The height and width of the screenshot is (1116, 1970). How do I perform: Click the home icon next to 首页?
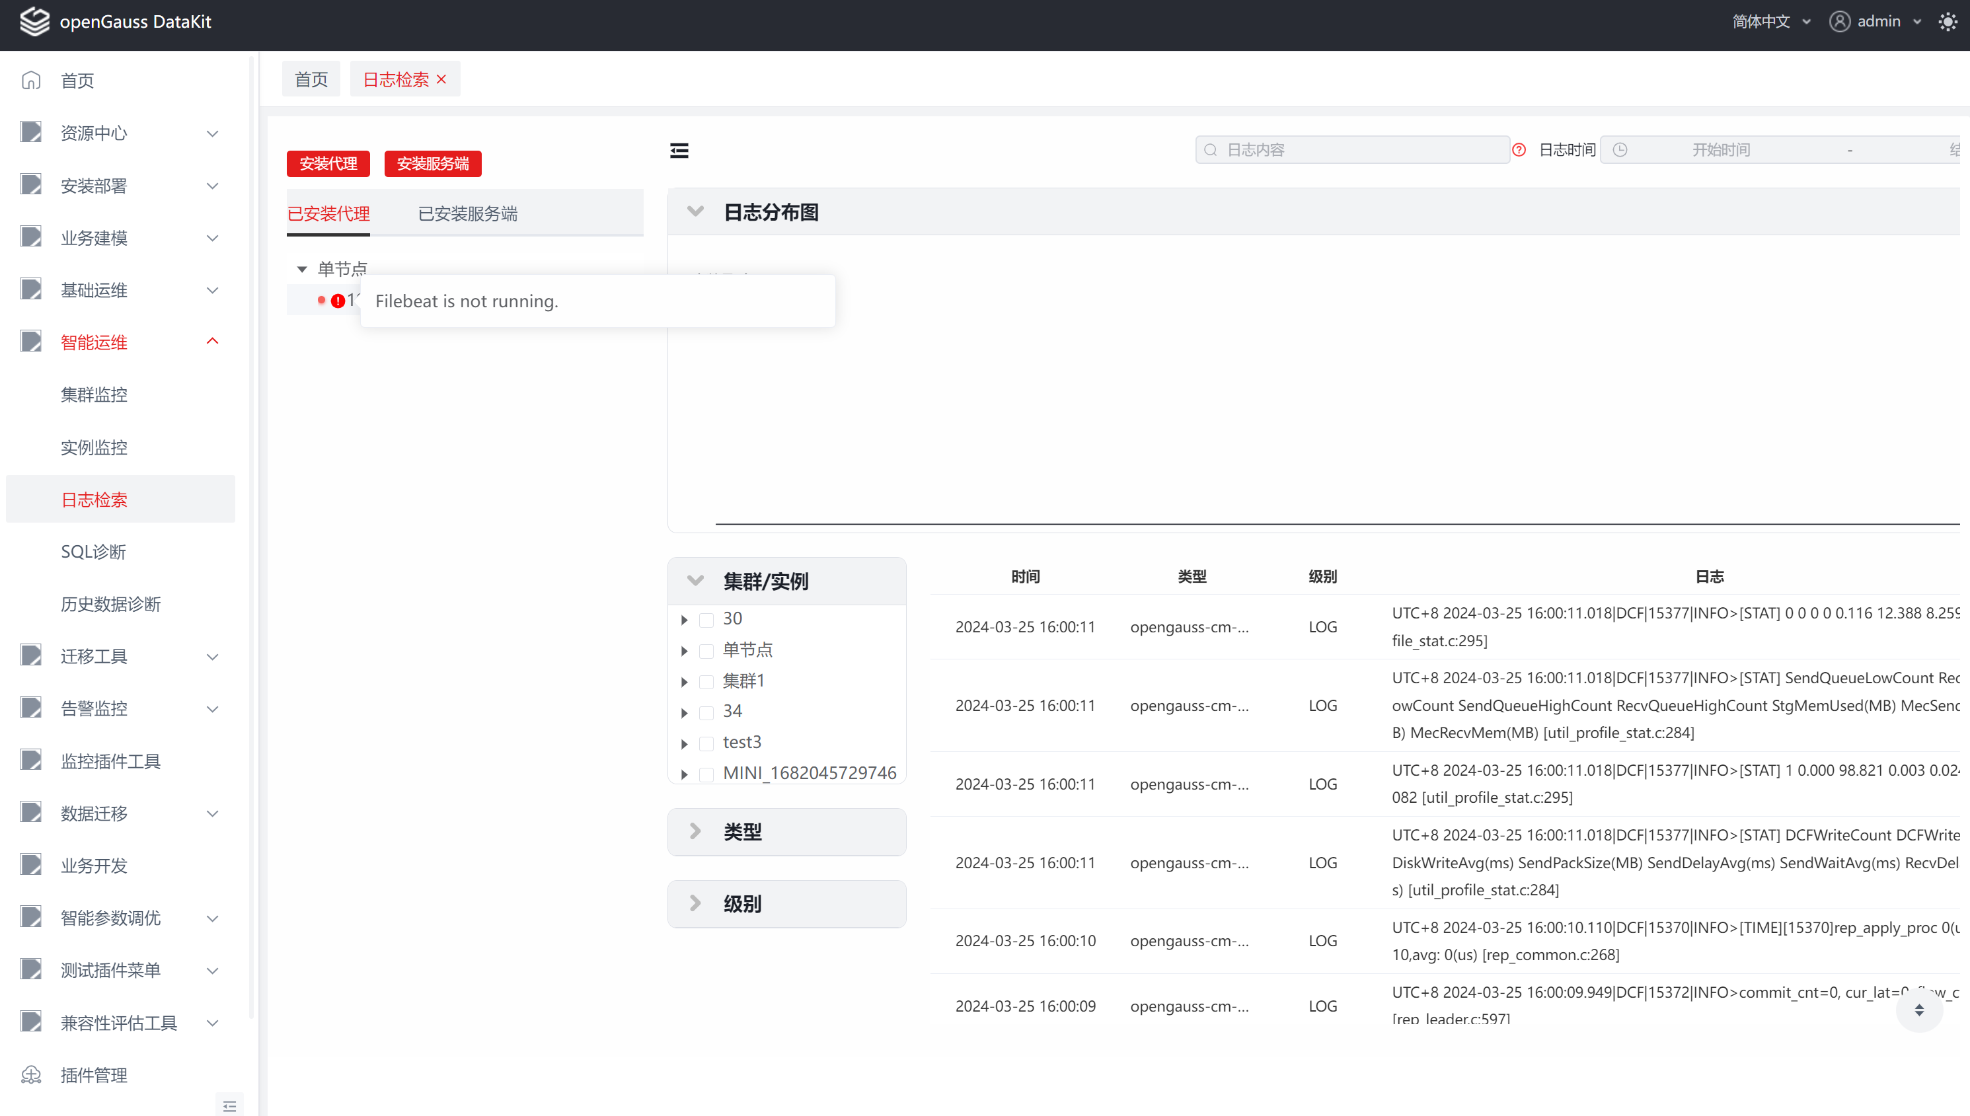coord(32,81)
